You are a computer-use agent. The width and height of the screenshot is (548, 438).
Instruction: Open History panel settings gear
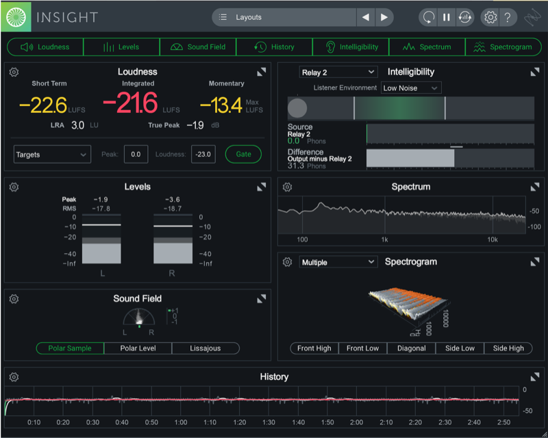click(14, 377)
